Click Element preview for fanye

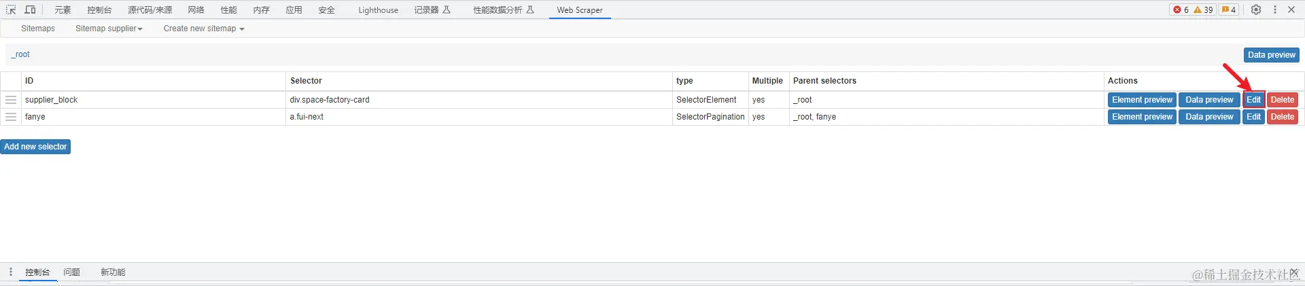pos(1142,117)
